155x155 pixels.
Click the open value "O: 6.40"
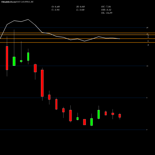(x=55, y=7)
